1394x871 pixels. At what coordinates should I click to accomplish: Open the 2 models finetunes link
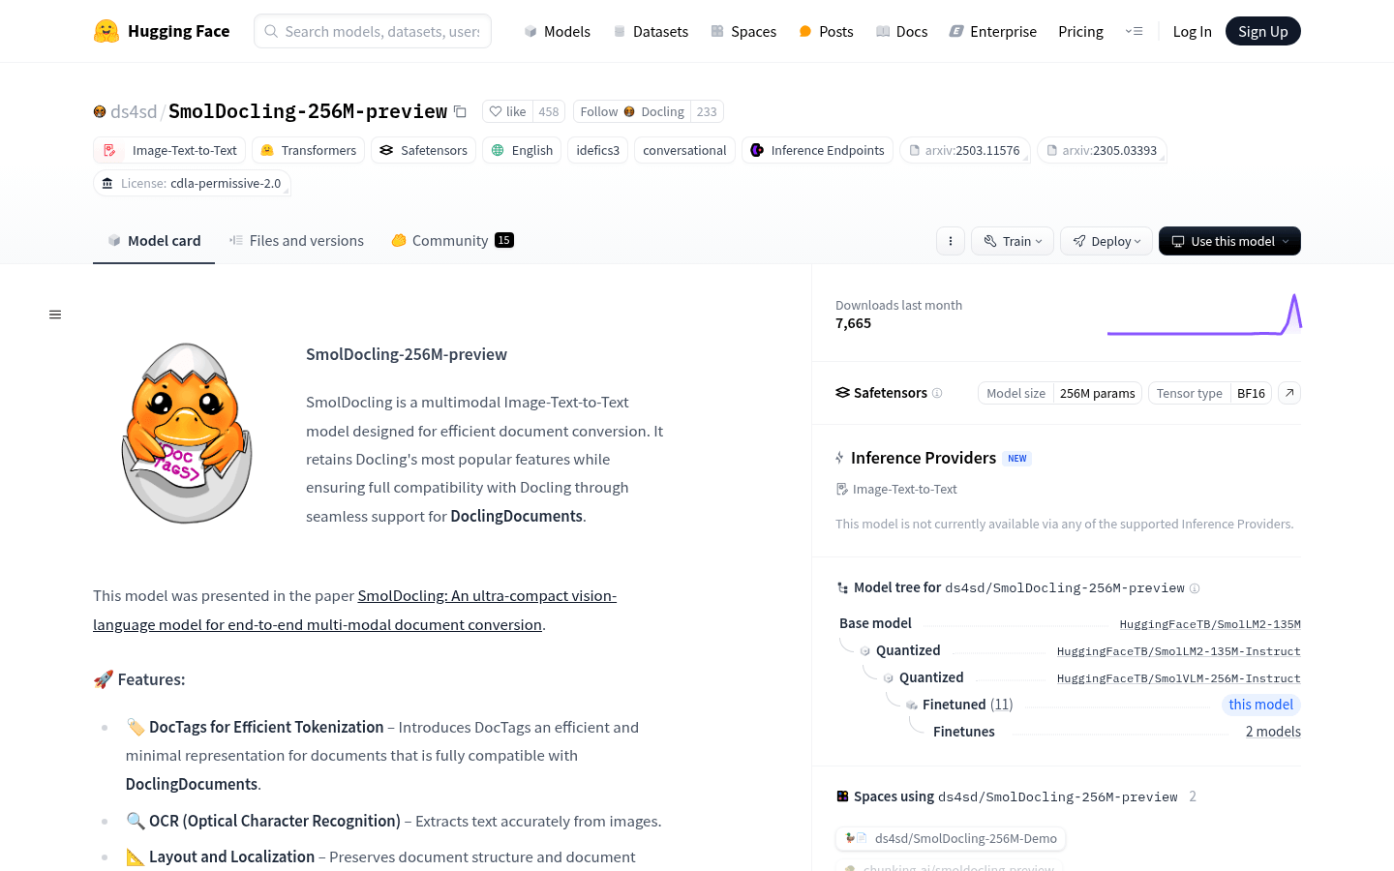point(1273,732)
